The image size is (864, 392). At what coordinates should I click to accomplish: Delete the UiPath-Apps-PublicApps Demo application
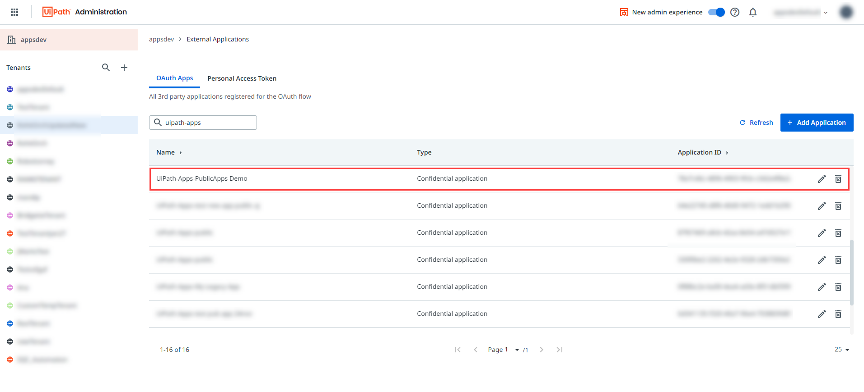838,179
